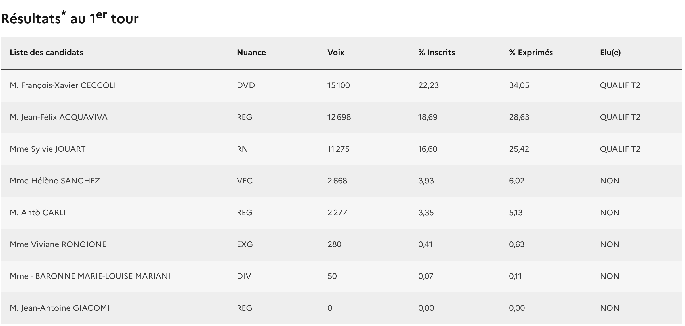The height and width of the screenshot is (326, 685).
Task: Select candidate Mme Hélène SANCHEZ
Action: [x=55, y=181]
